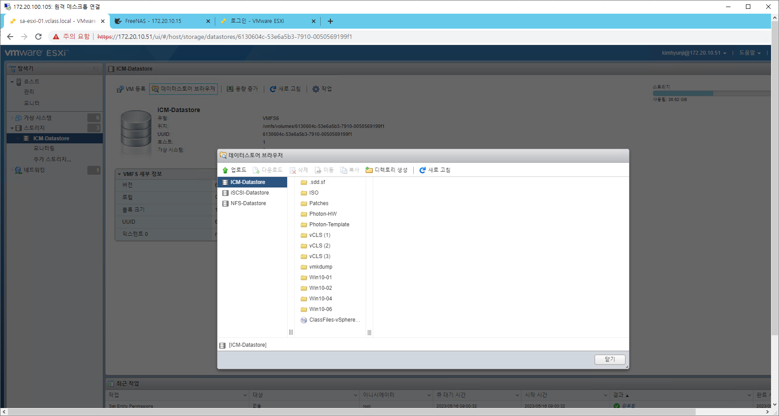
Task: Expand the Virtual Machines (가상 시스템) node
Action: point(12,118)
